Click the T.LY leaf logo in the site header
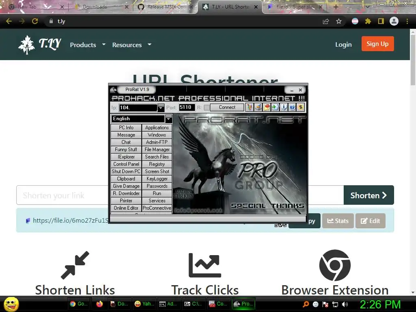416x312 pixels. 26,45
